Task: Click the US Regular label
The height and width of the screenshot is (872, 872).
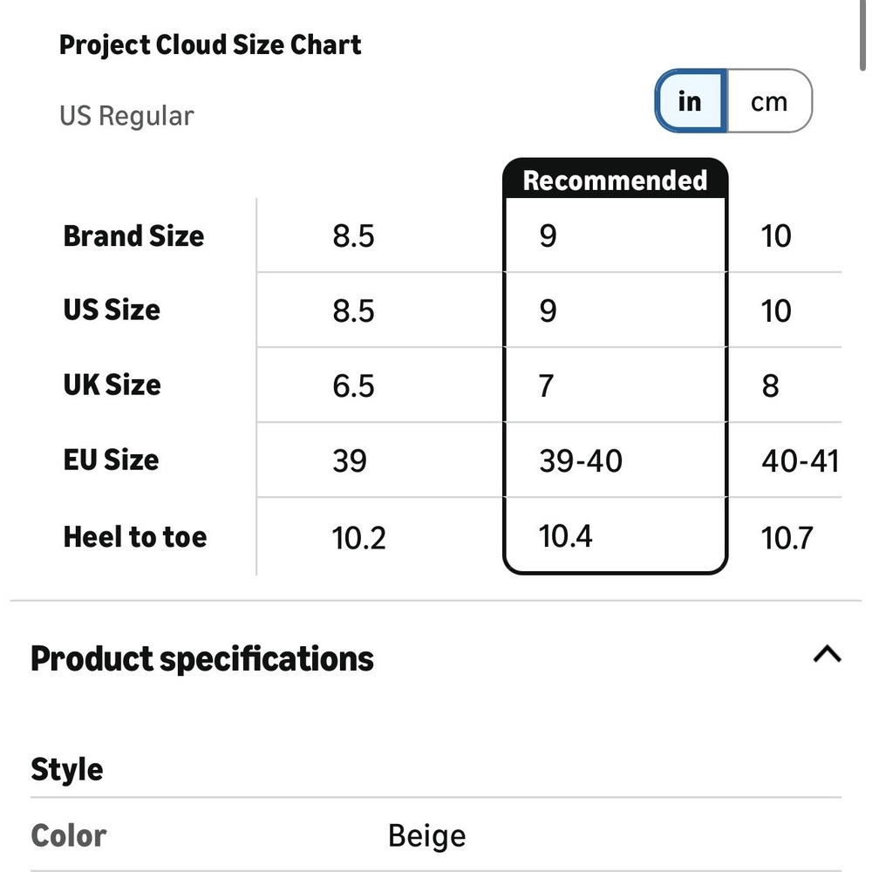Action: tap(126, 116)
